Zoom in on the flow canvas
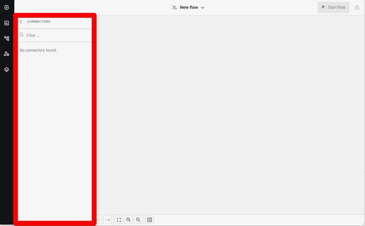Screen dimensions: 365x226 pyautogui.click(x=129, y=220)
